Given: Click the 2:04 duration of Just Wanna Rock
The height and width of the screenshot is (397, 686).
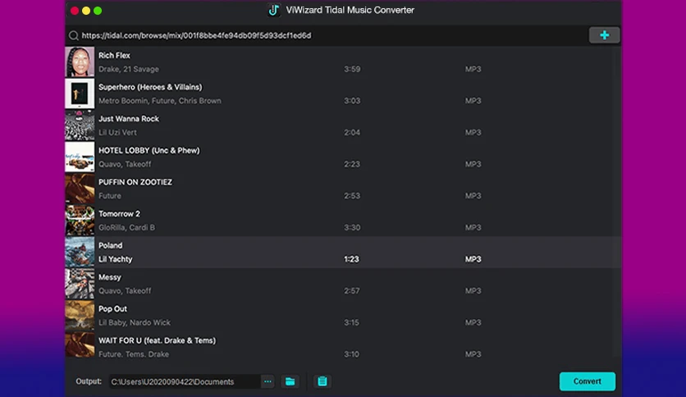Looking at the screenshot, I should [x=352, y=133].
